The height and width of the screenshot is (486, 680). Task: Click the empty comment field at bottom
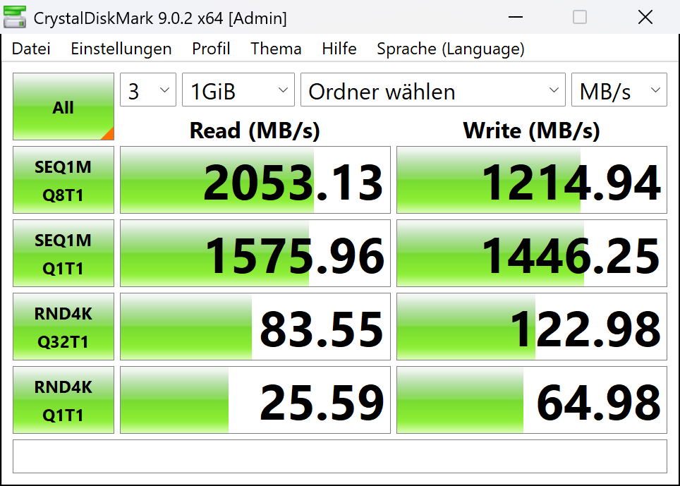click(x=339, y=456)
